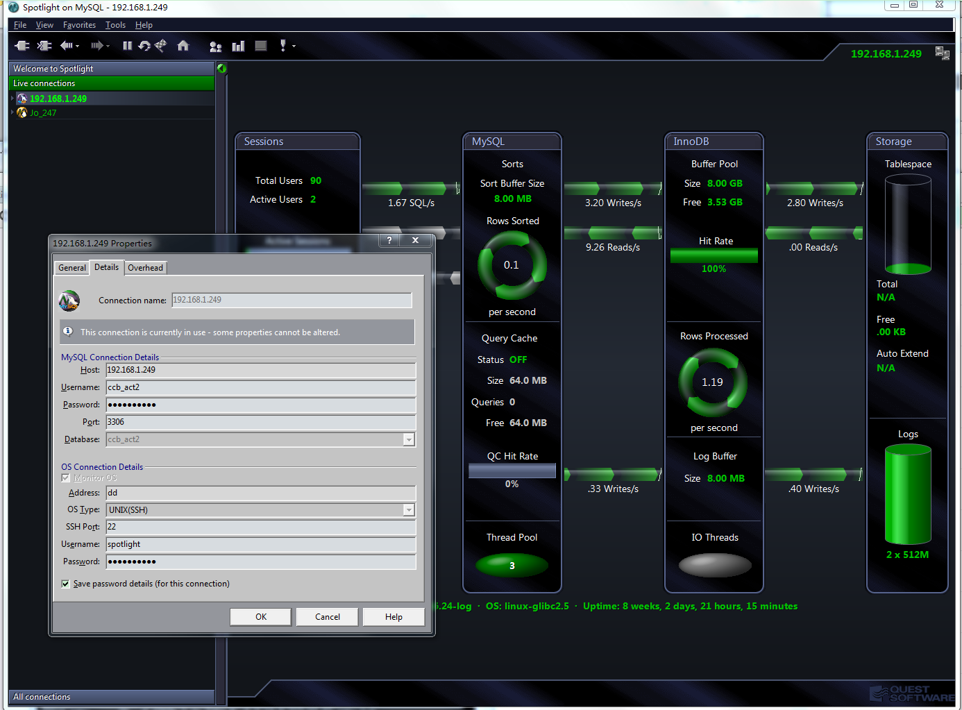Click the info icon in the in-use notice
Viewport: 962px width, 710px height.
pos(68,332)
